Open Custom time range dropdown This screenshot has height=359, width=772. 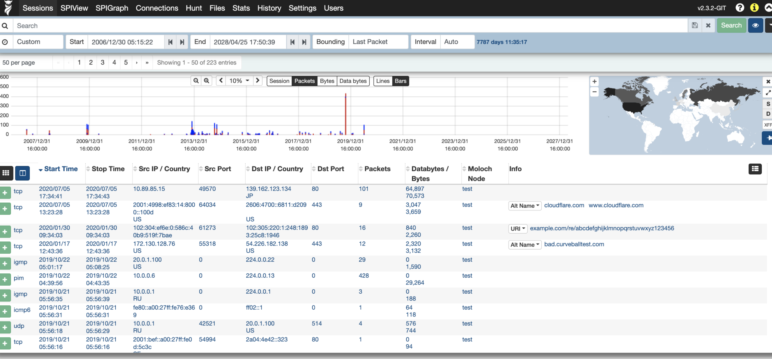tap(38, 42)
